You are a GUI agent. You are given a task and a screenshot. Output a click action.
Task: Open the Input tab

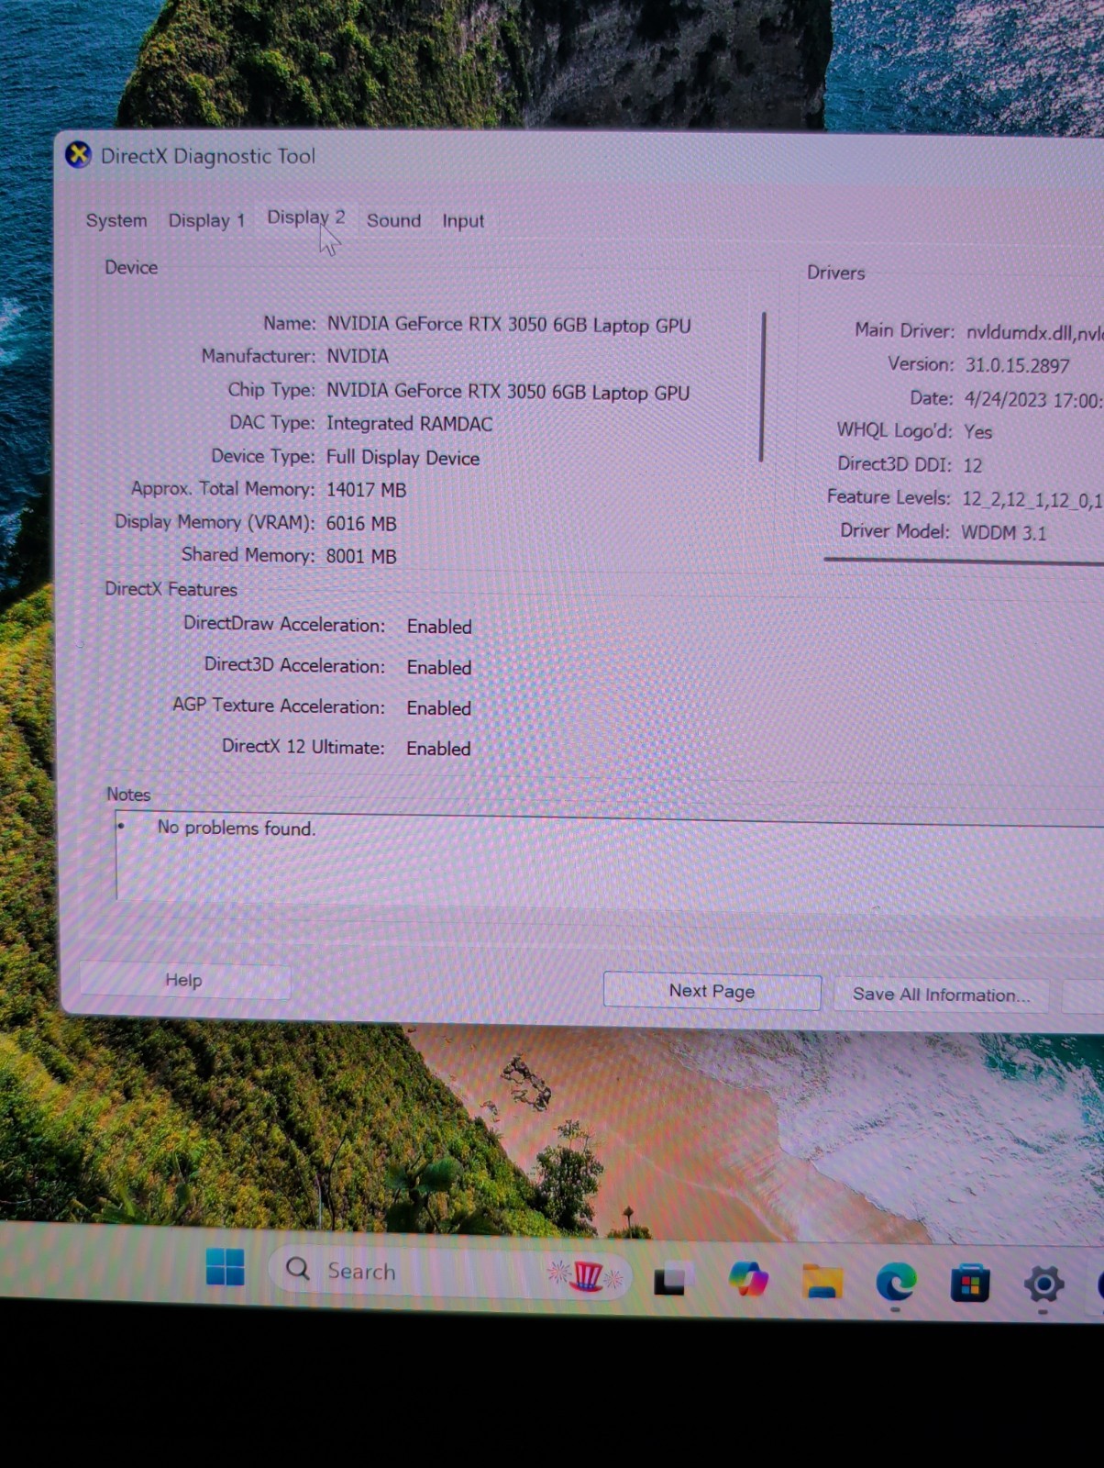click(463, 221)
